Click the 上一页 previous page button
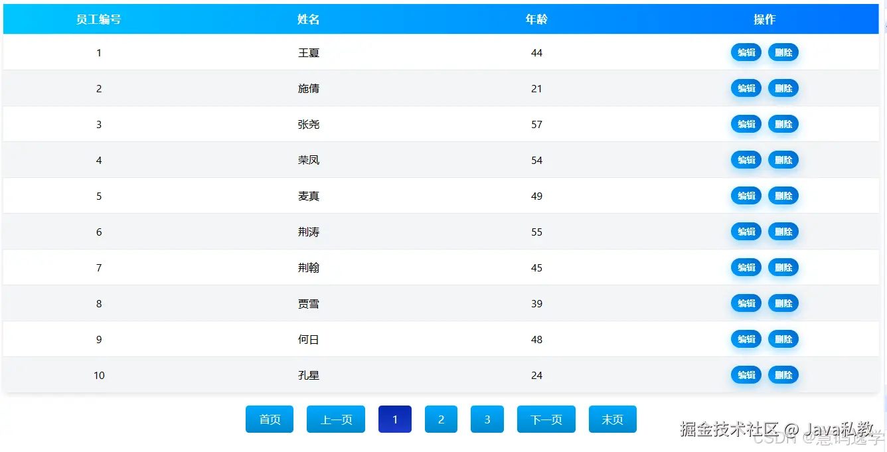Viewport: 887px width, 452px height. [336, 419]
